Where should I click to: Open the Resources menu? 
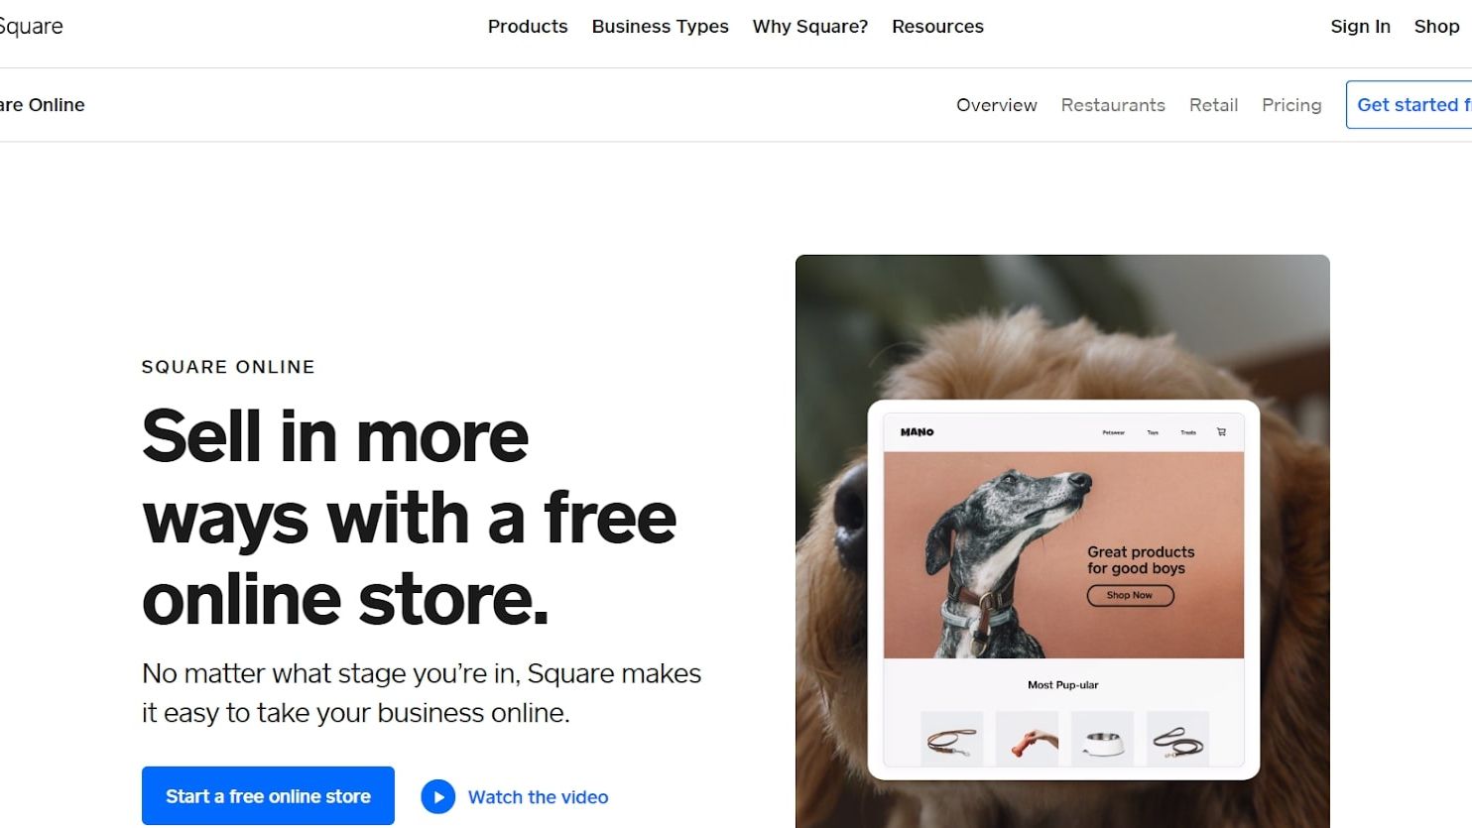(937, 27)
